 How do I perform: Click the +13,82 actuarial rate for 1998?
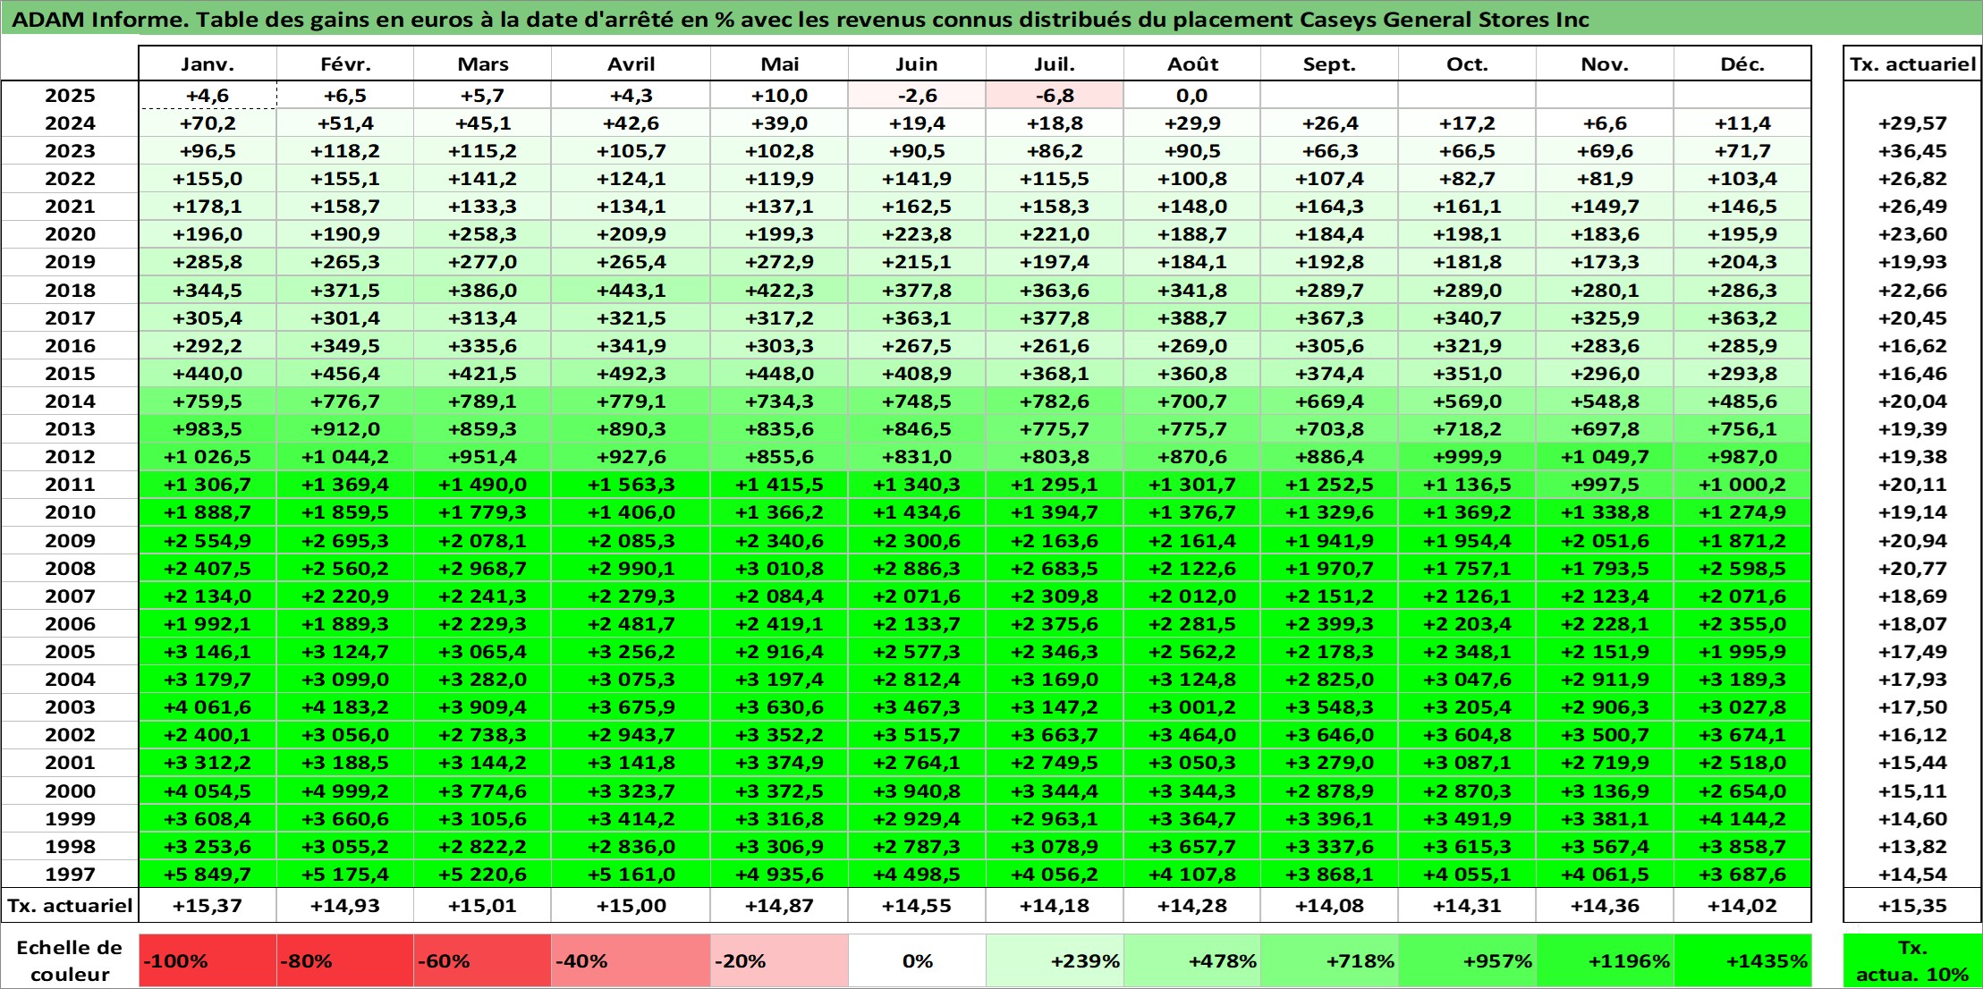1912,847
